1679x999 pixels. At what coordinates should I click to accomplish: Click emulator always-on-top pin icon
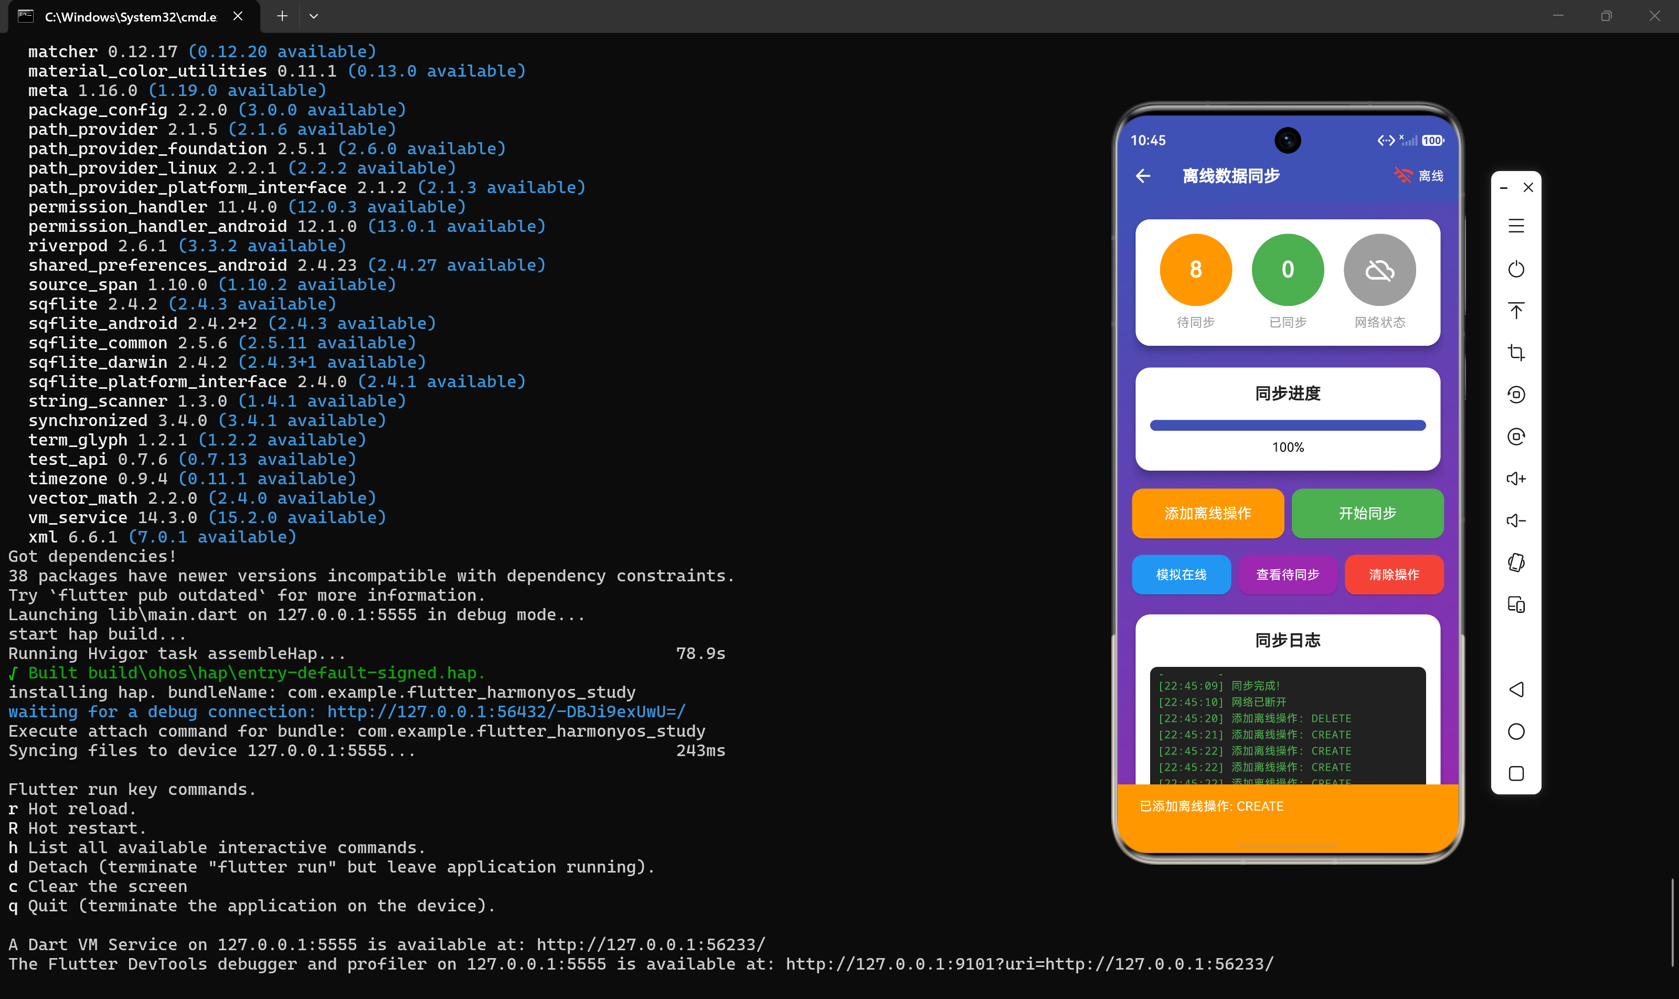(1516, 310)
